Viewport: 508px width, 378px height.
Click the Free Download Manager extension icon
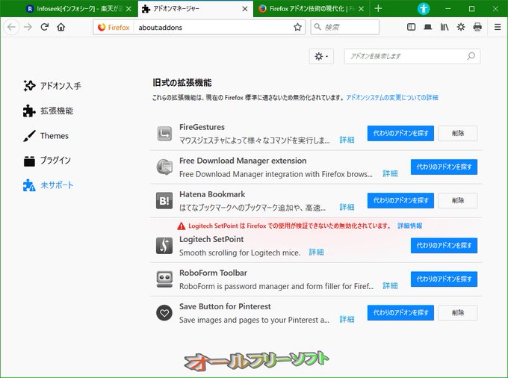(x=164, y=167)
